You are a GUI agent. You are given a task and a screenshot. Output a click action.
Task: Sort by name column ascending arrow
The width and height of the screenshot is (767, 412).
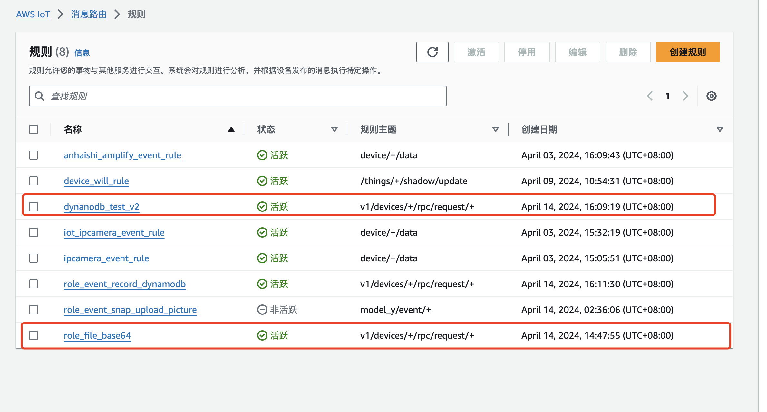(231, 129)
